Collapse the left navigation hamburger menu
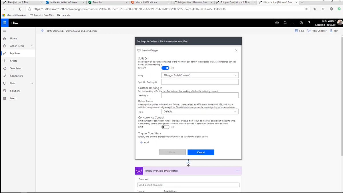 4,31
